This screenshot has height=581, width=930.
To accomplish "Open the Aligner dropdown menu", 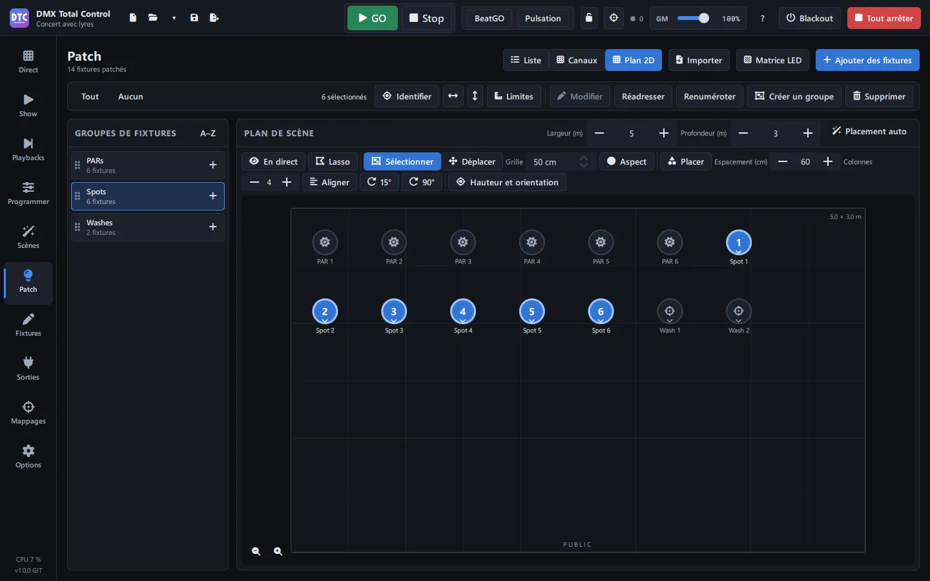I will [329, 182].
